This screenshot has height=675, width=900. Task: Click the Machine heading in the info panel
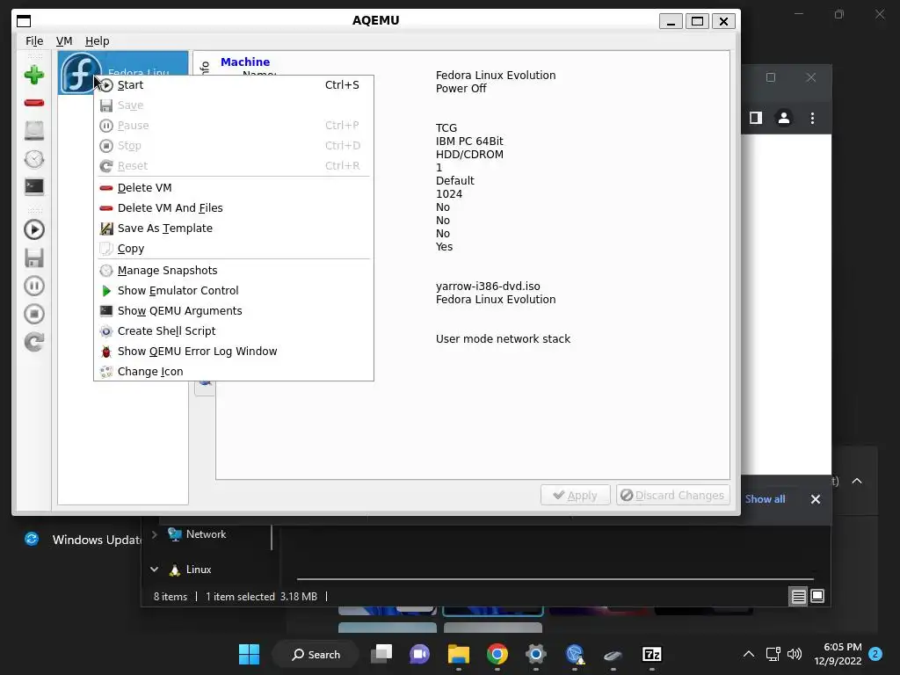[x=245, y=62]
